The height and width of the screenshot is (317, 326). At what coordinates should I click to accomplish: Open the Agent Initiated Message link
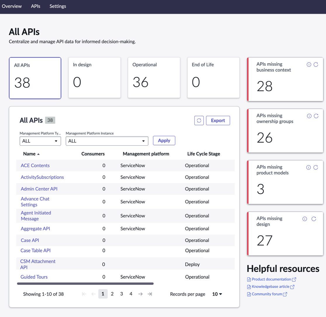pos(36,216)
